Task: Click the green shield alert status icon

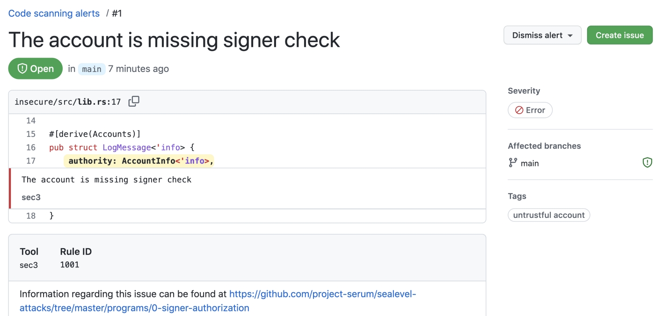Action: pos(647,163)
